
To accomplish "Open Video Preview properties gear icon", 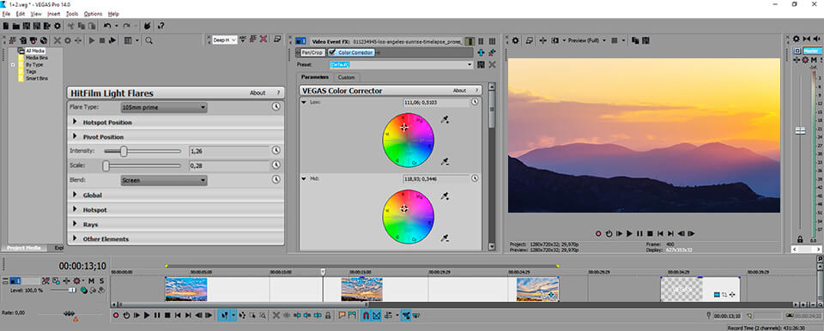I will click(x=516, y=40).
